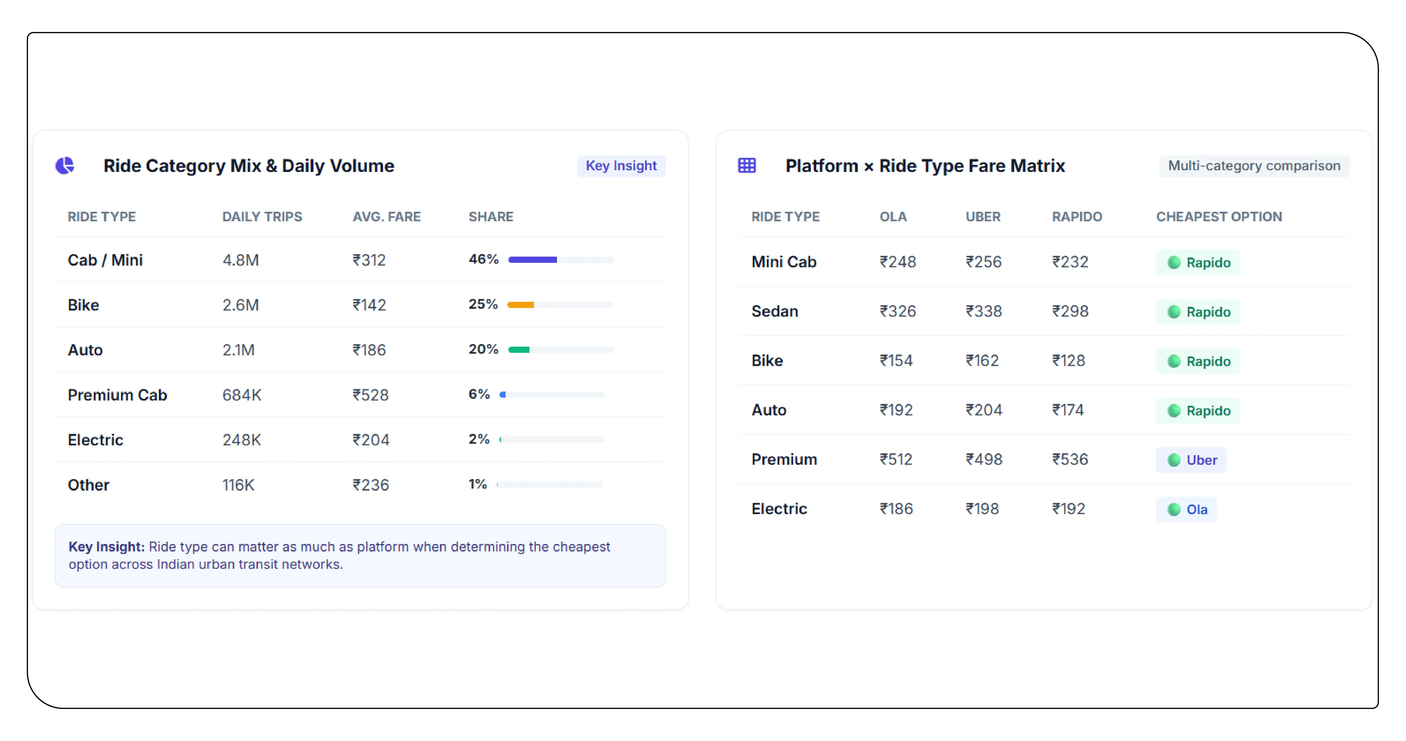Select the Uber cheapest-option badge in Premium row
Image resolution: width=1406 pixels, height=741 pixels.
point(1191,460)
